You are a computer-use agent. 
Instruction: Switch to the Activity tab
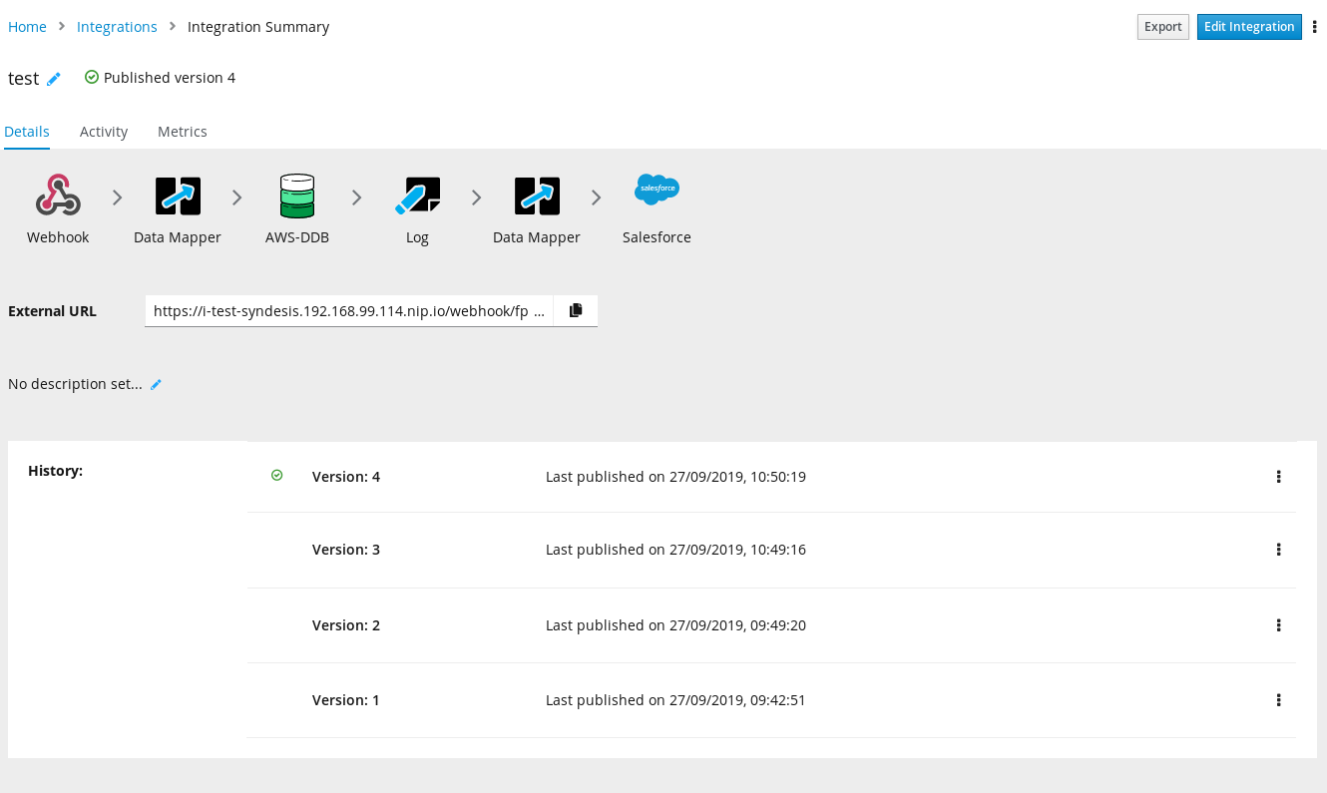(104, 132)
